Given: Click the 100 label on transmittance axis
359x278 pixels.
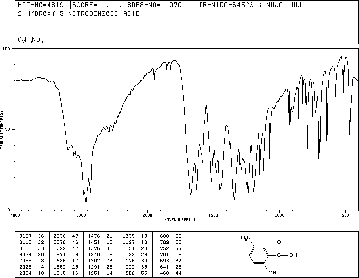Looking at the screenshot, I should coord(6,49).
